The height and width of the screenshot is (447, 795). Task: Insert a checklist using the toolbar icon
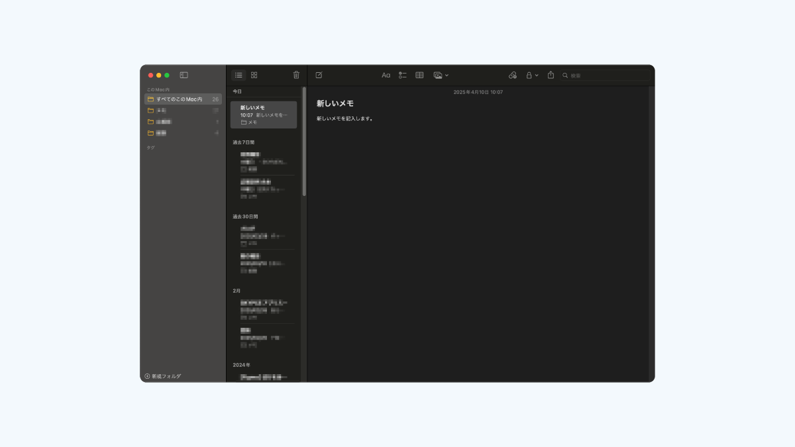(x=403, y=75)
